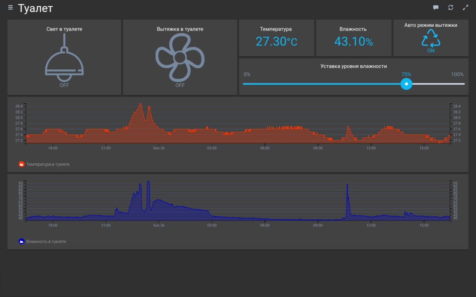Image resolution: width=476 pixels, height=297 pixels.
Task: Click the Влажность card title
Action: 353,29
